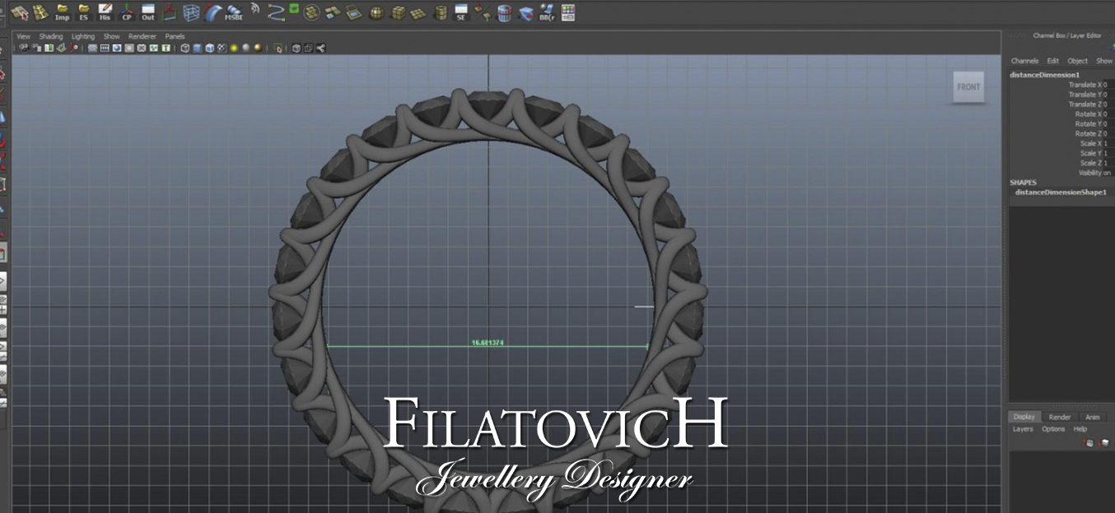
Task: Open the His shelf button
Action: pos(105,13)
